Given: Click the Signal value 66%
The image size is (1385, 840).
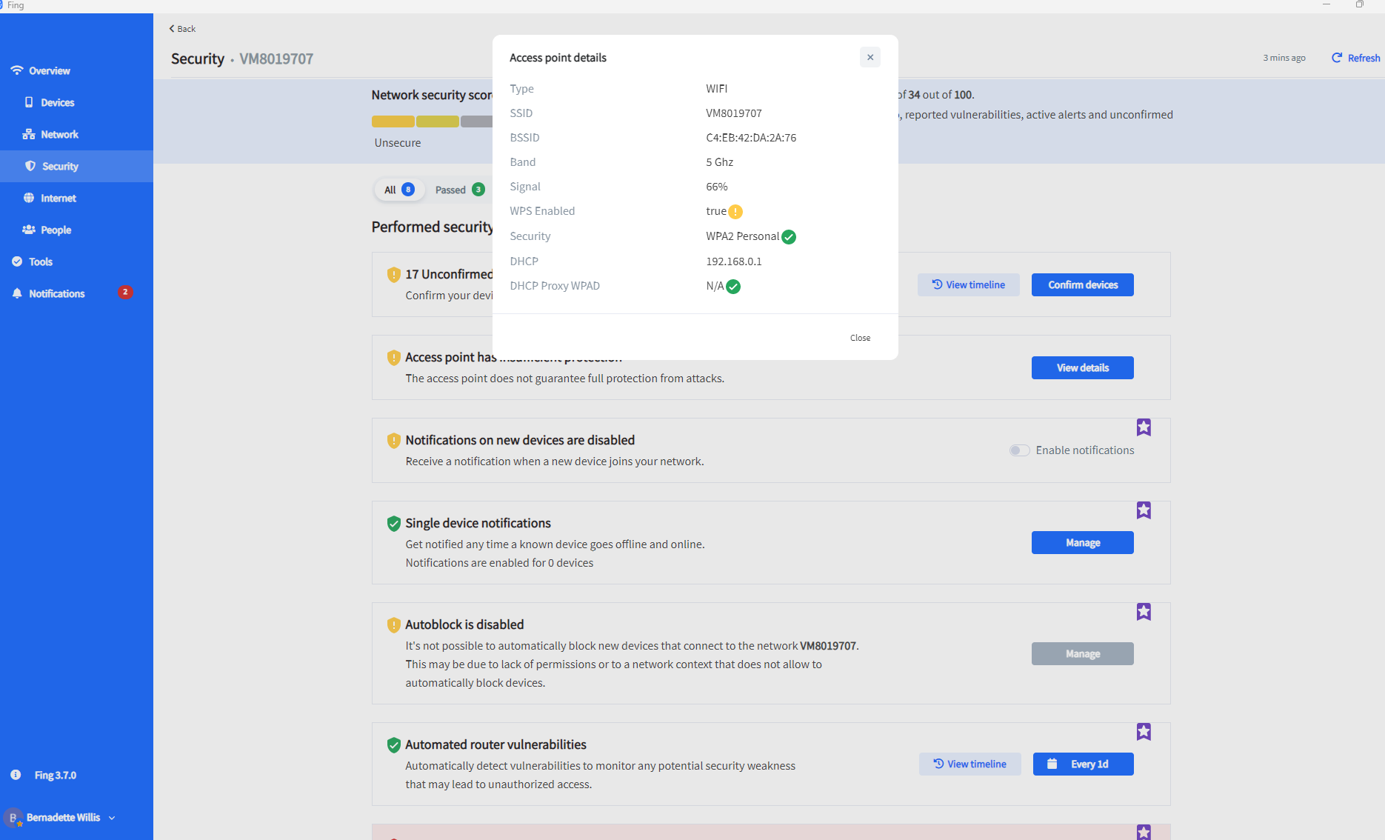Looking at the screenshot, I should [716, 187].
